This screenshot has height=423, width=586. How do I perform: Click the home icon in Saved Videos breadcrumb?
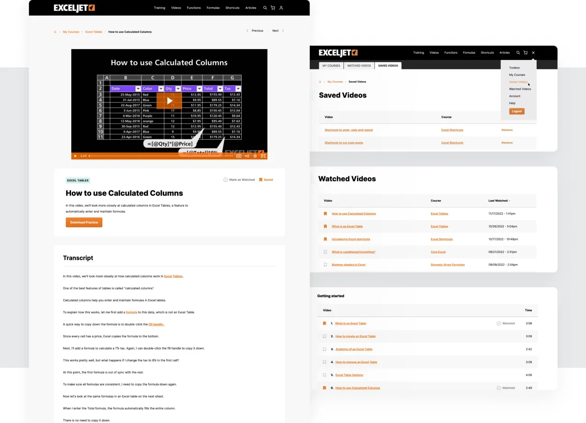(320, 82)
